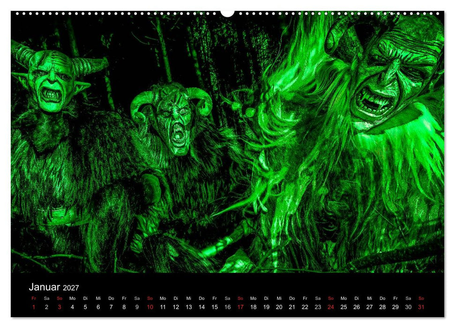Image resolution: width=455 pixels, height=328 pixels.
Task: Select date 28 on the calendar
Action: pyautogui.click(x=382, y=307)
